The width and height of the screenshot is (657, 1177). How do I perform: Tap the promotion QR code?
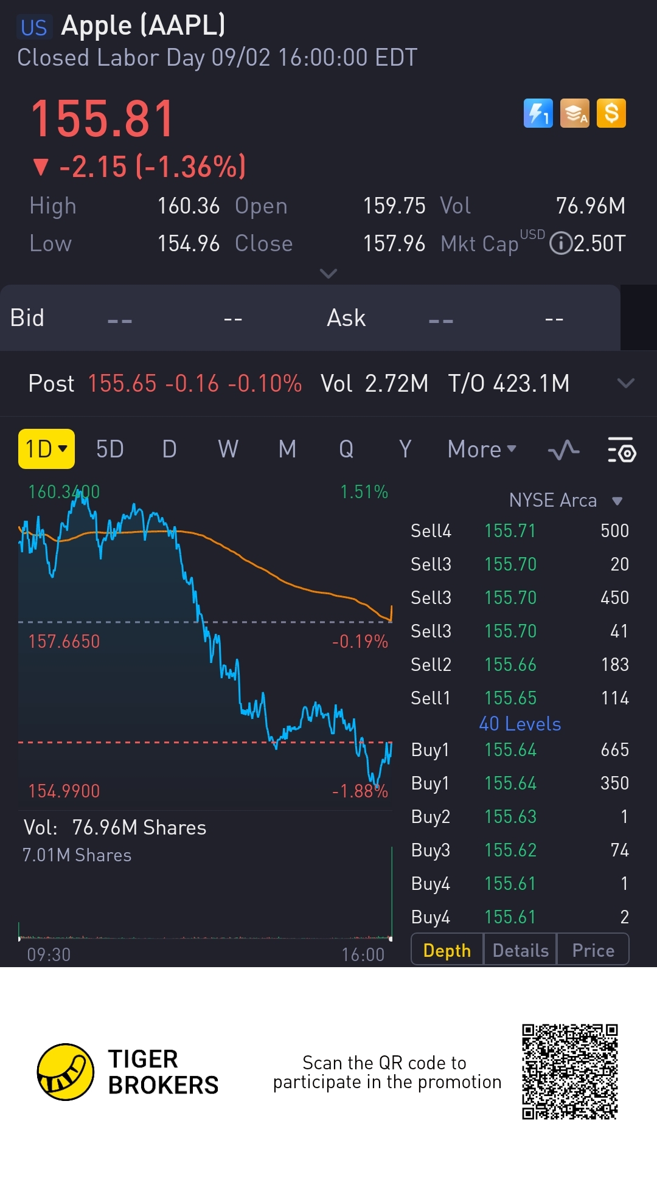(570, 1072)
